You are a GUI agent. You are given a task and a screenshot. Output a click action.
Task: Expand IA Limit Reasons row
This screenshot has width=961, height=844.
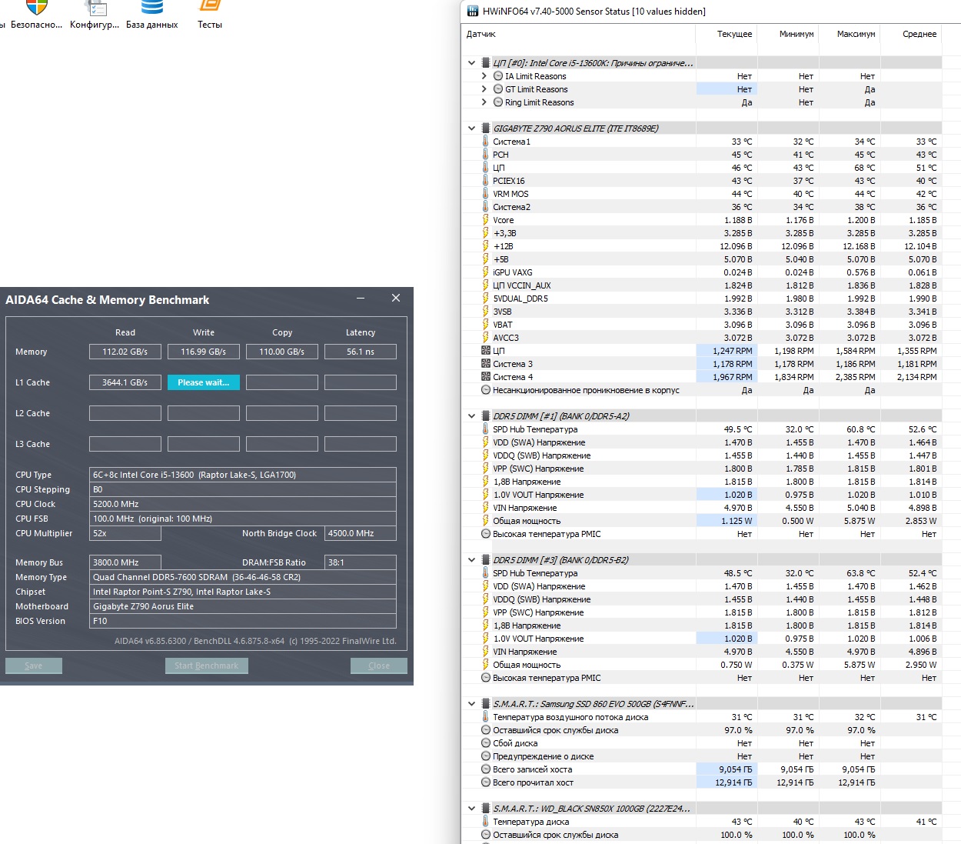click(484, 76)
